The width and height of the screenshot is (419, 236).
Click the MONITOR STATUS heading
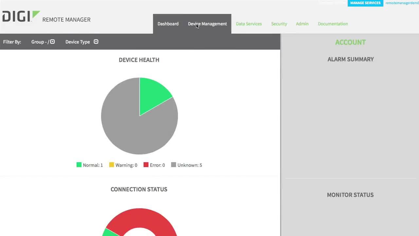point(350,195)
